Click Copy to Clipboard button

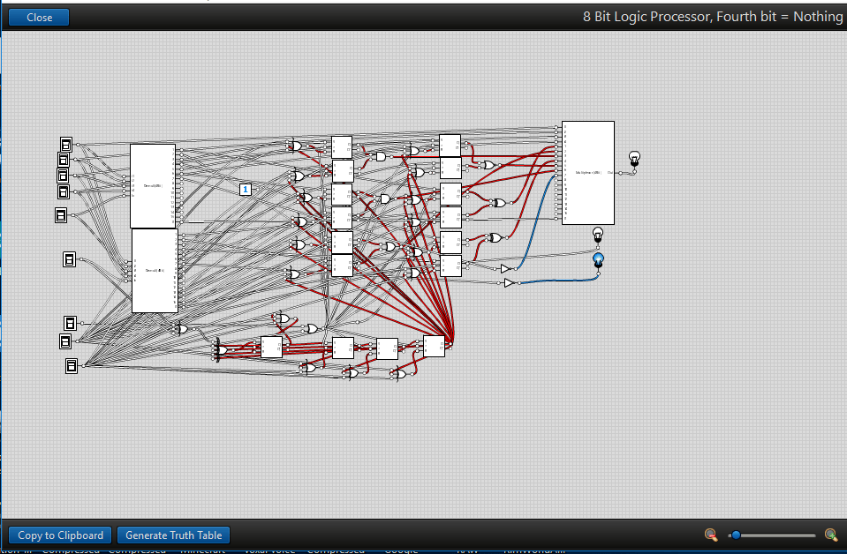coord(60,535)
